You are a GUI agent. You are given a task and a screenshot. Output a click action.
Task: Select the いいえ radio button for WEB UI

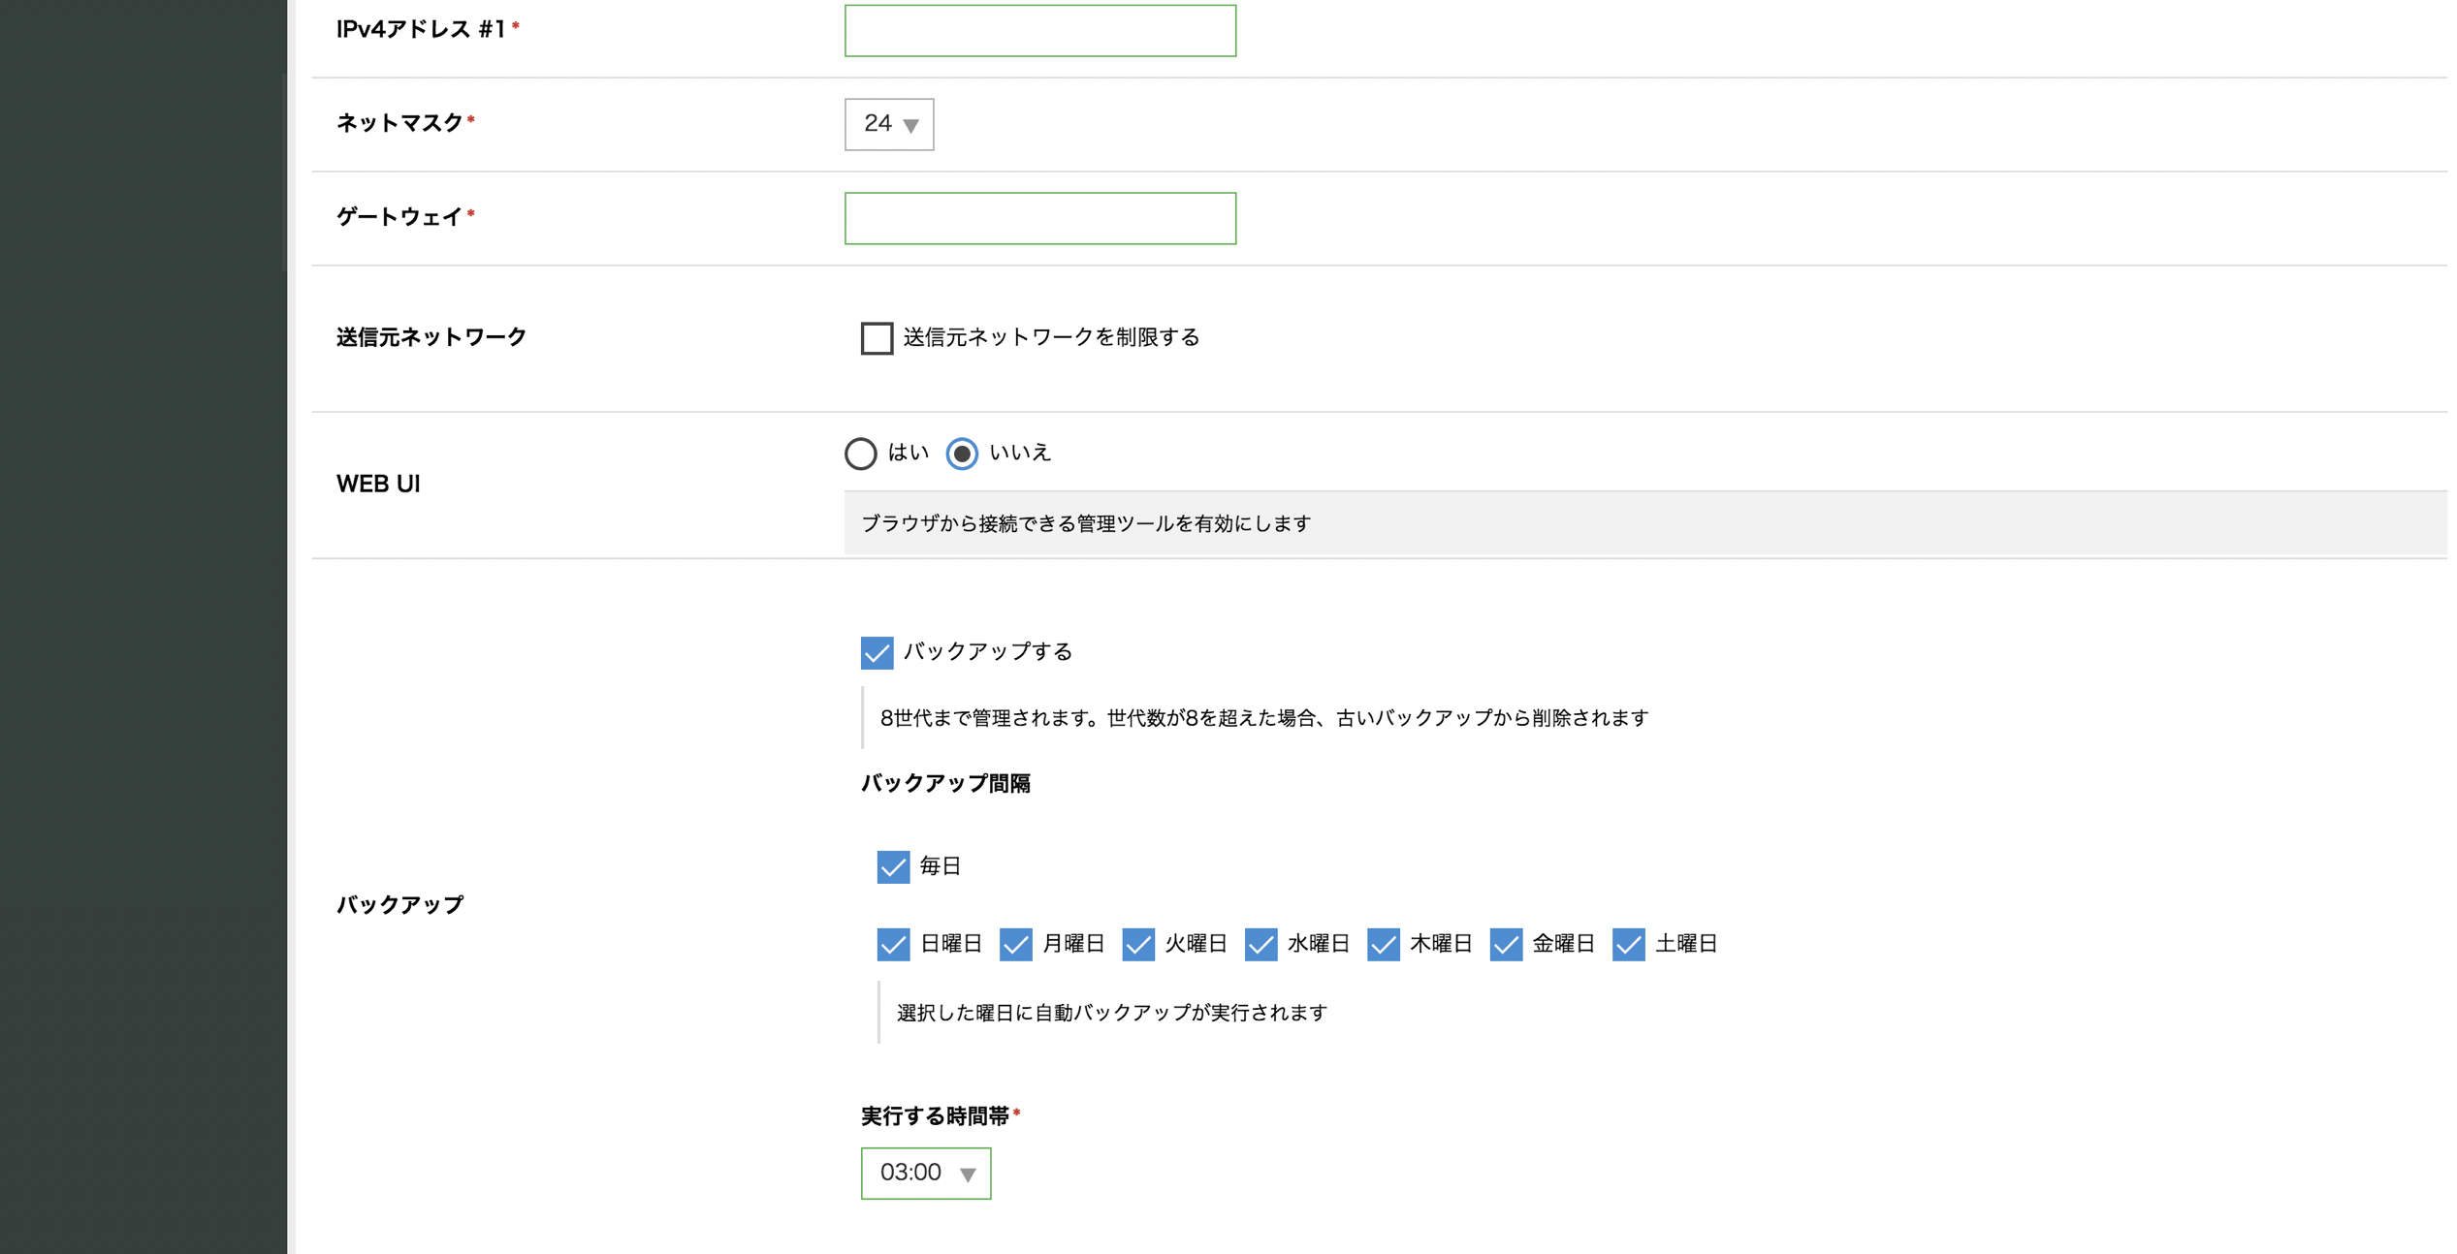pyautogui.click(x=962, y=454)
